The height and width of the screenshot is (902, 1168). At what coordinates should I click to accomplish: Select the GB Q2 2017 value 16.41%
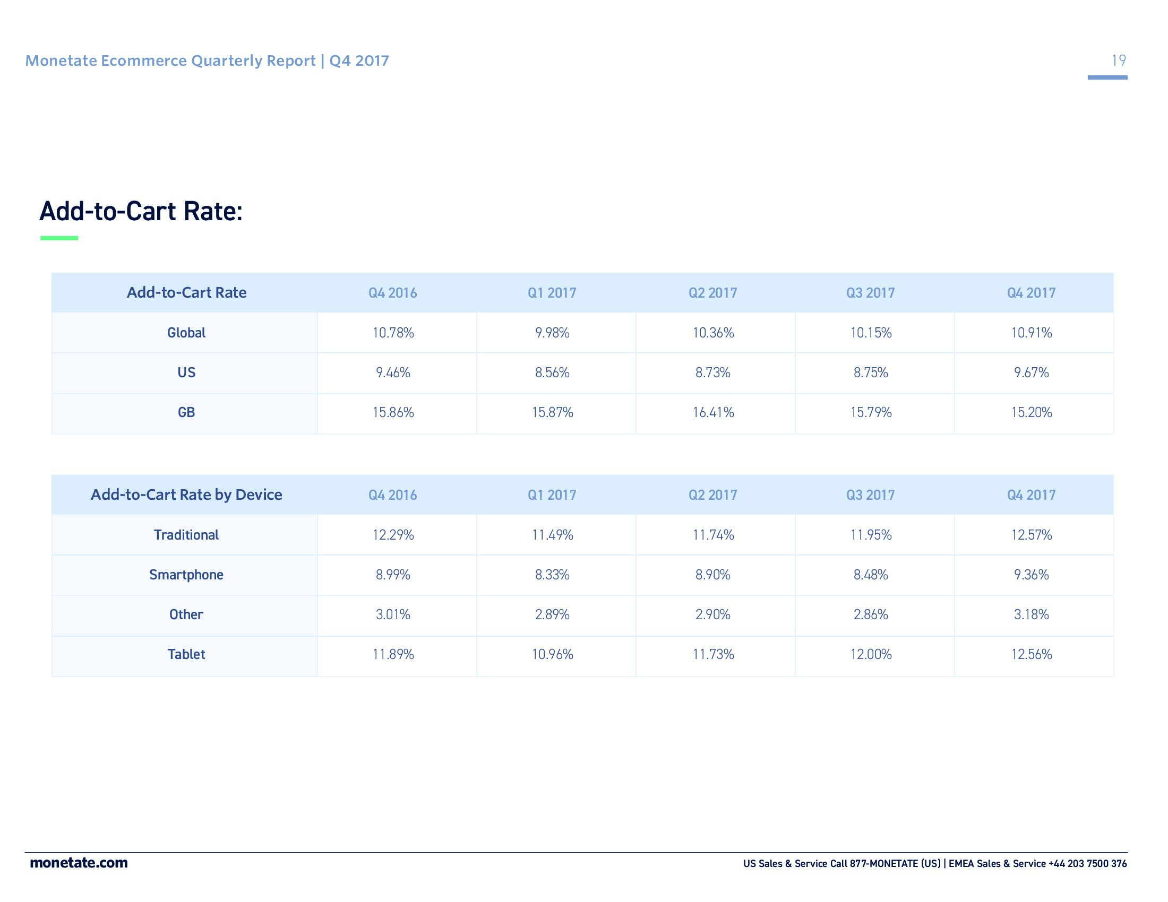click(x=713, y=412)
